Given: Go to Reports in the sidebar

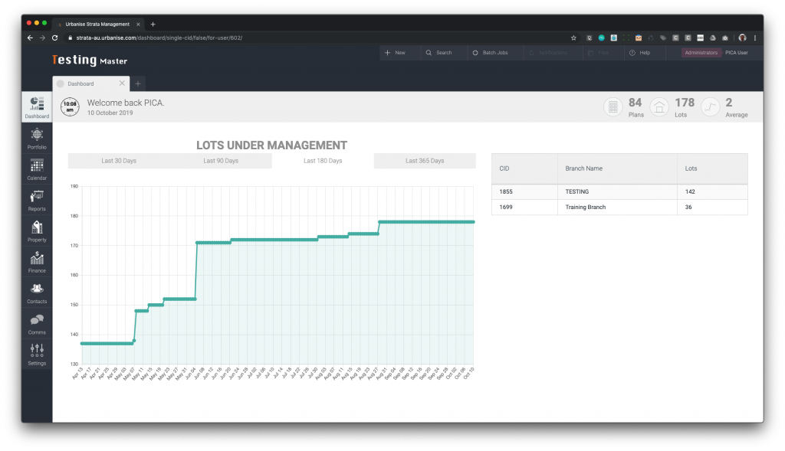Looking at the screenshot, I should coord(37,198).
